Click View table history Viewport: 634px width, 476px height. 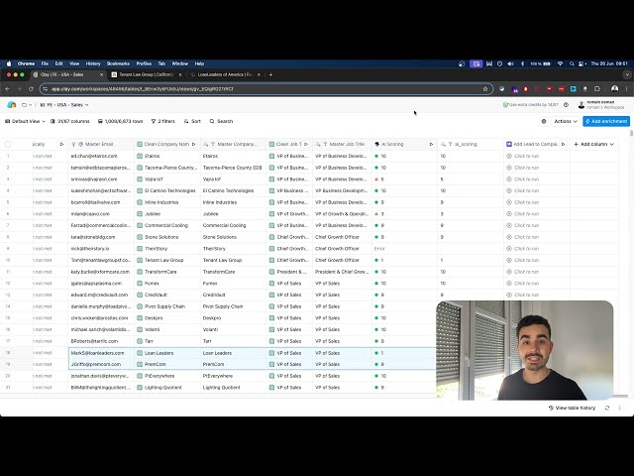pyautogui.click(x=575, y=408)
